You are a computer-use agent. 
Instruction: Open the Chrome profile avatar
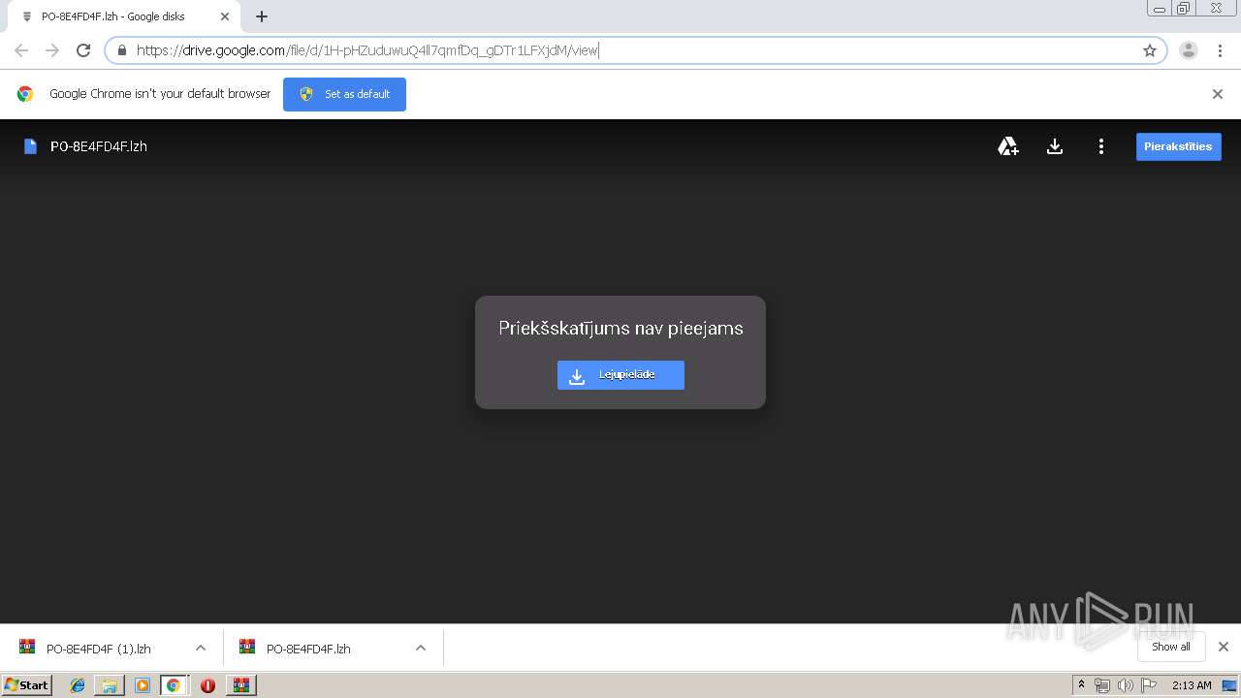1189,50
